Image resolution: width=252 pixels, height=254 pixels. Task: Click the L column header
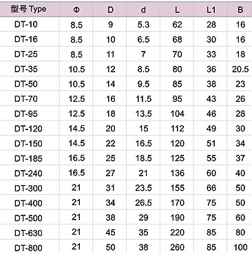(177, 10)
